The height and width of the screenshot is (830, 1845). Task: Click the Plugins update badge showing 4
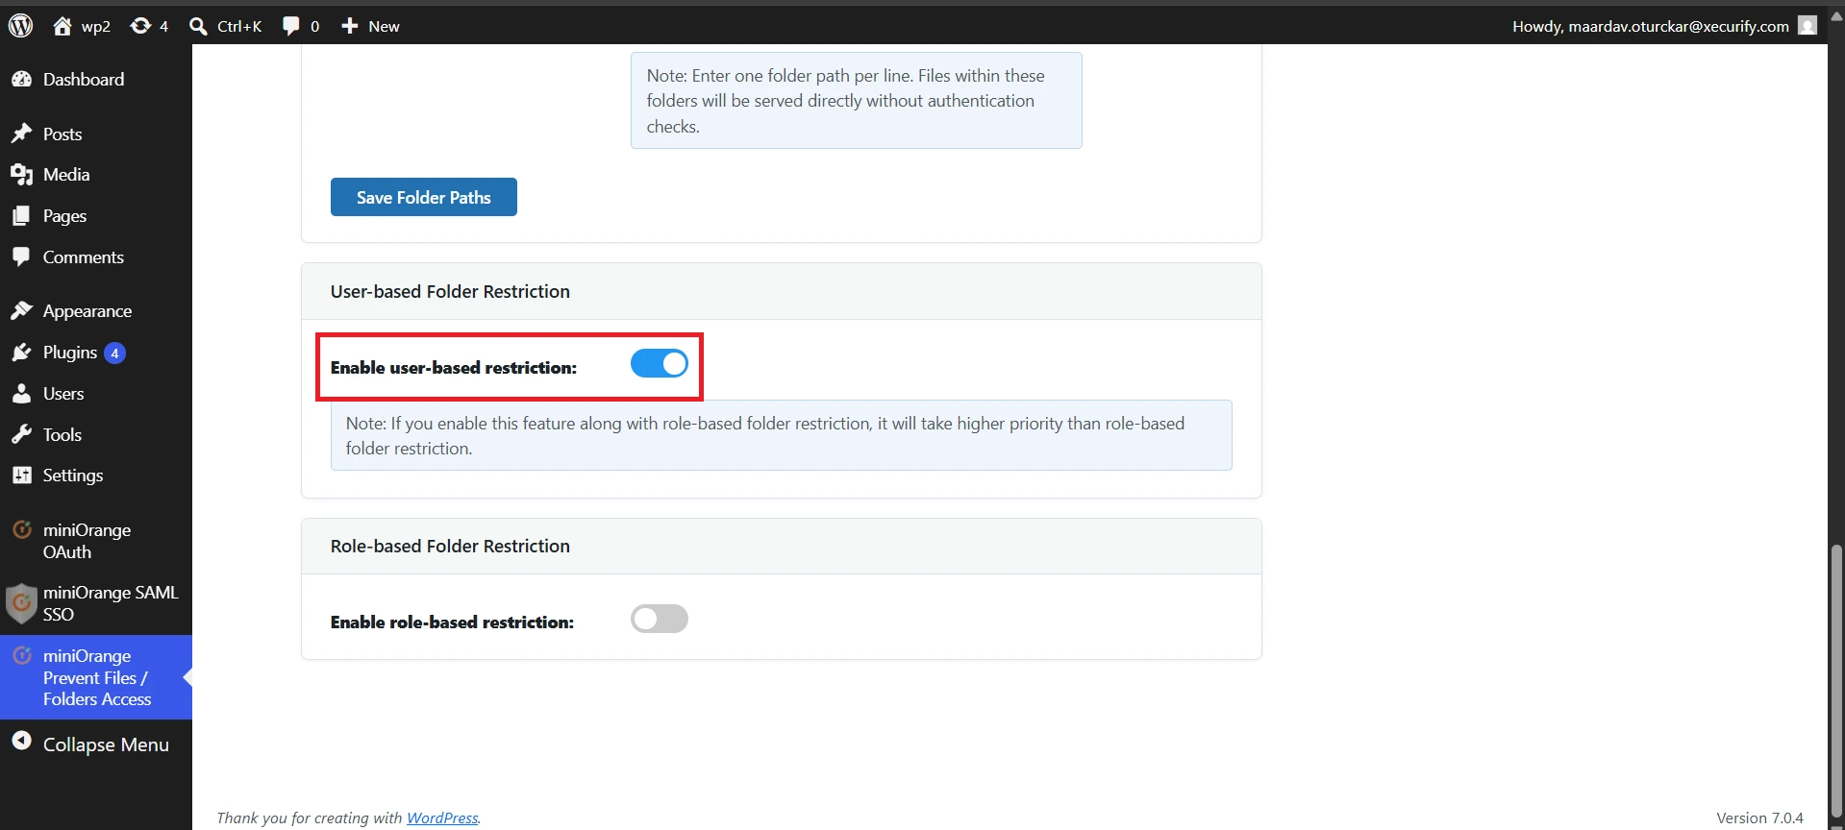tap(114, 354)
